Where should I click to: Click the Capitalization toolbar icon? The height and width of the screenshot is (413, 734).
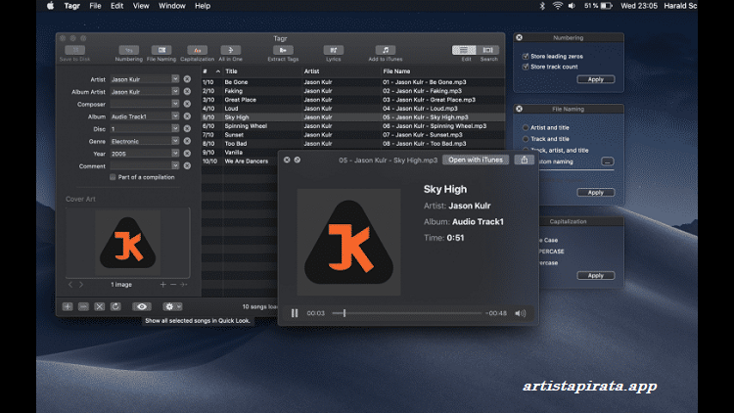coord(197,49)
